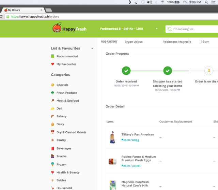Open the delivery address dropdown arrow
Image resolution: width=218 pixels, height=190 pixels.
tap(157, 29)
